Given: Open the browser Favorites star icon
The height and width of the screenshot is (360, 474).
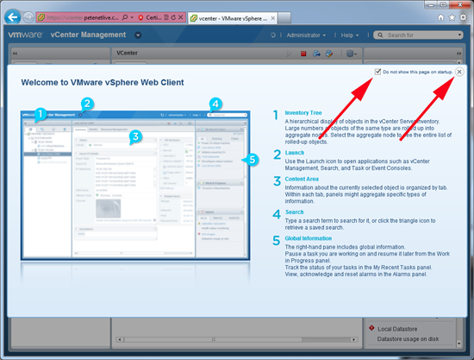Looking at the screenshot, I should pos(452,17).
